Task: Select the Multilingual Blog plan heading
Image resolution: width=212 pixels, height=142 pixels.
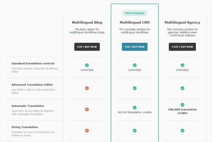Action: (x=87, y=23)
